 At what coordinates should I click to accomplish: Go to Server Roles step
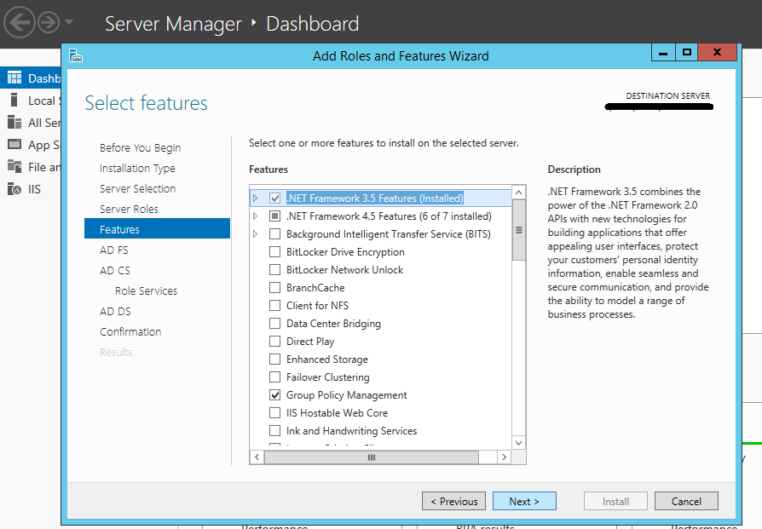(129, 209)
